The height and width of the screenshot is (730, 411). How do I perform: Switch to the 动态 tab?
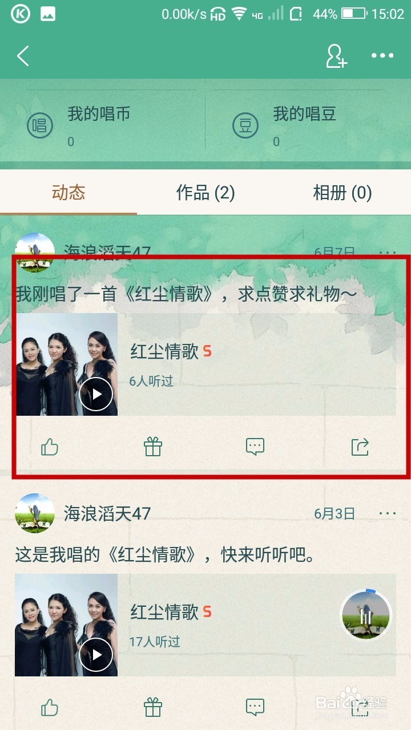click(x=68, y=193)
